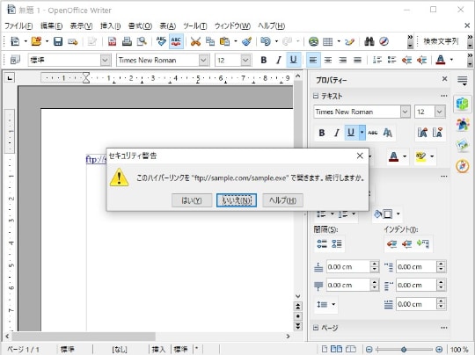The height and width of the screenshot is (355, 475).
Task: Toggle Italic in the formatting toolbar
Action: 278,61
